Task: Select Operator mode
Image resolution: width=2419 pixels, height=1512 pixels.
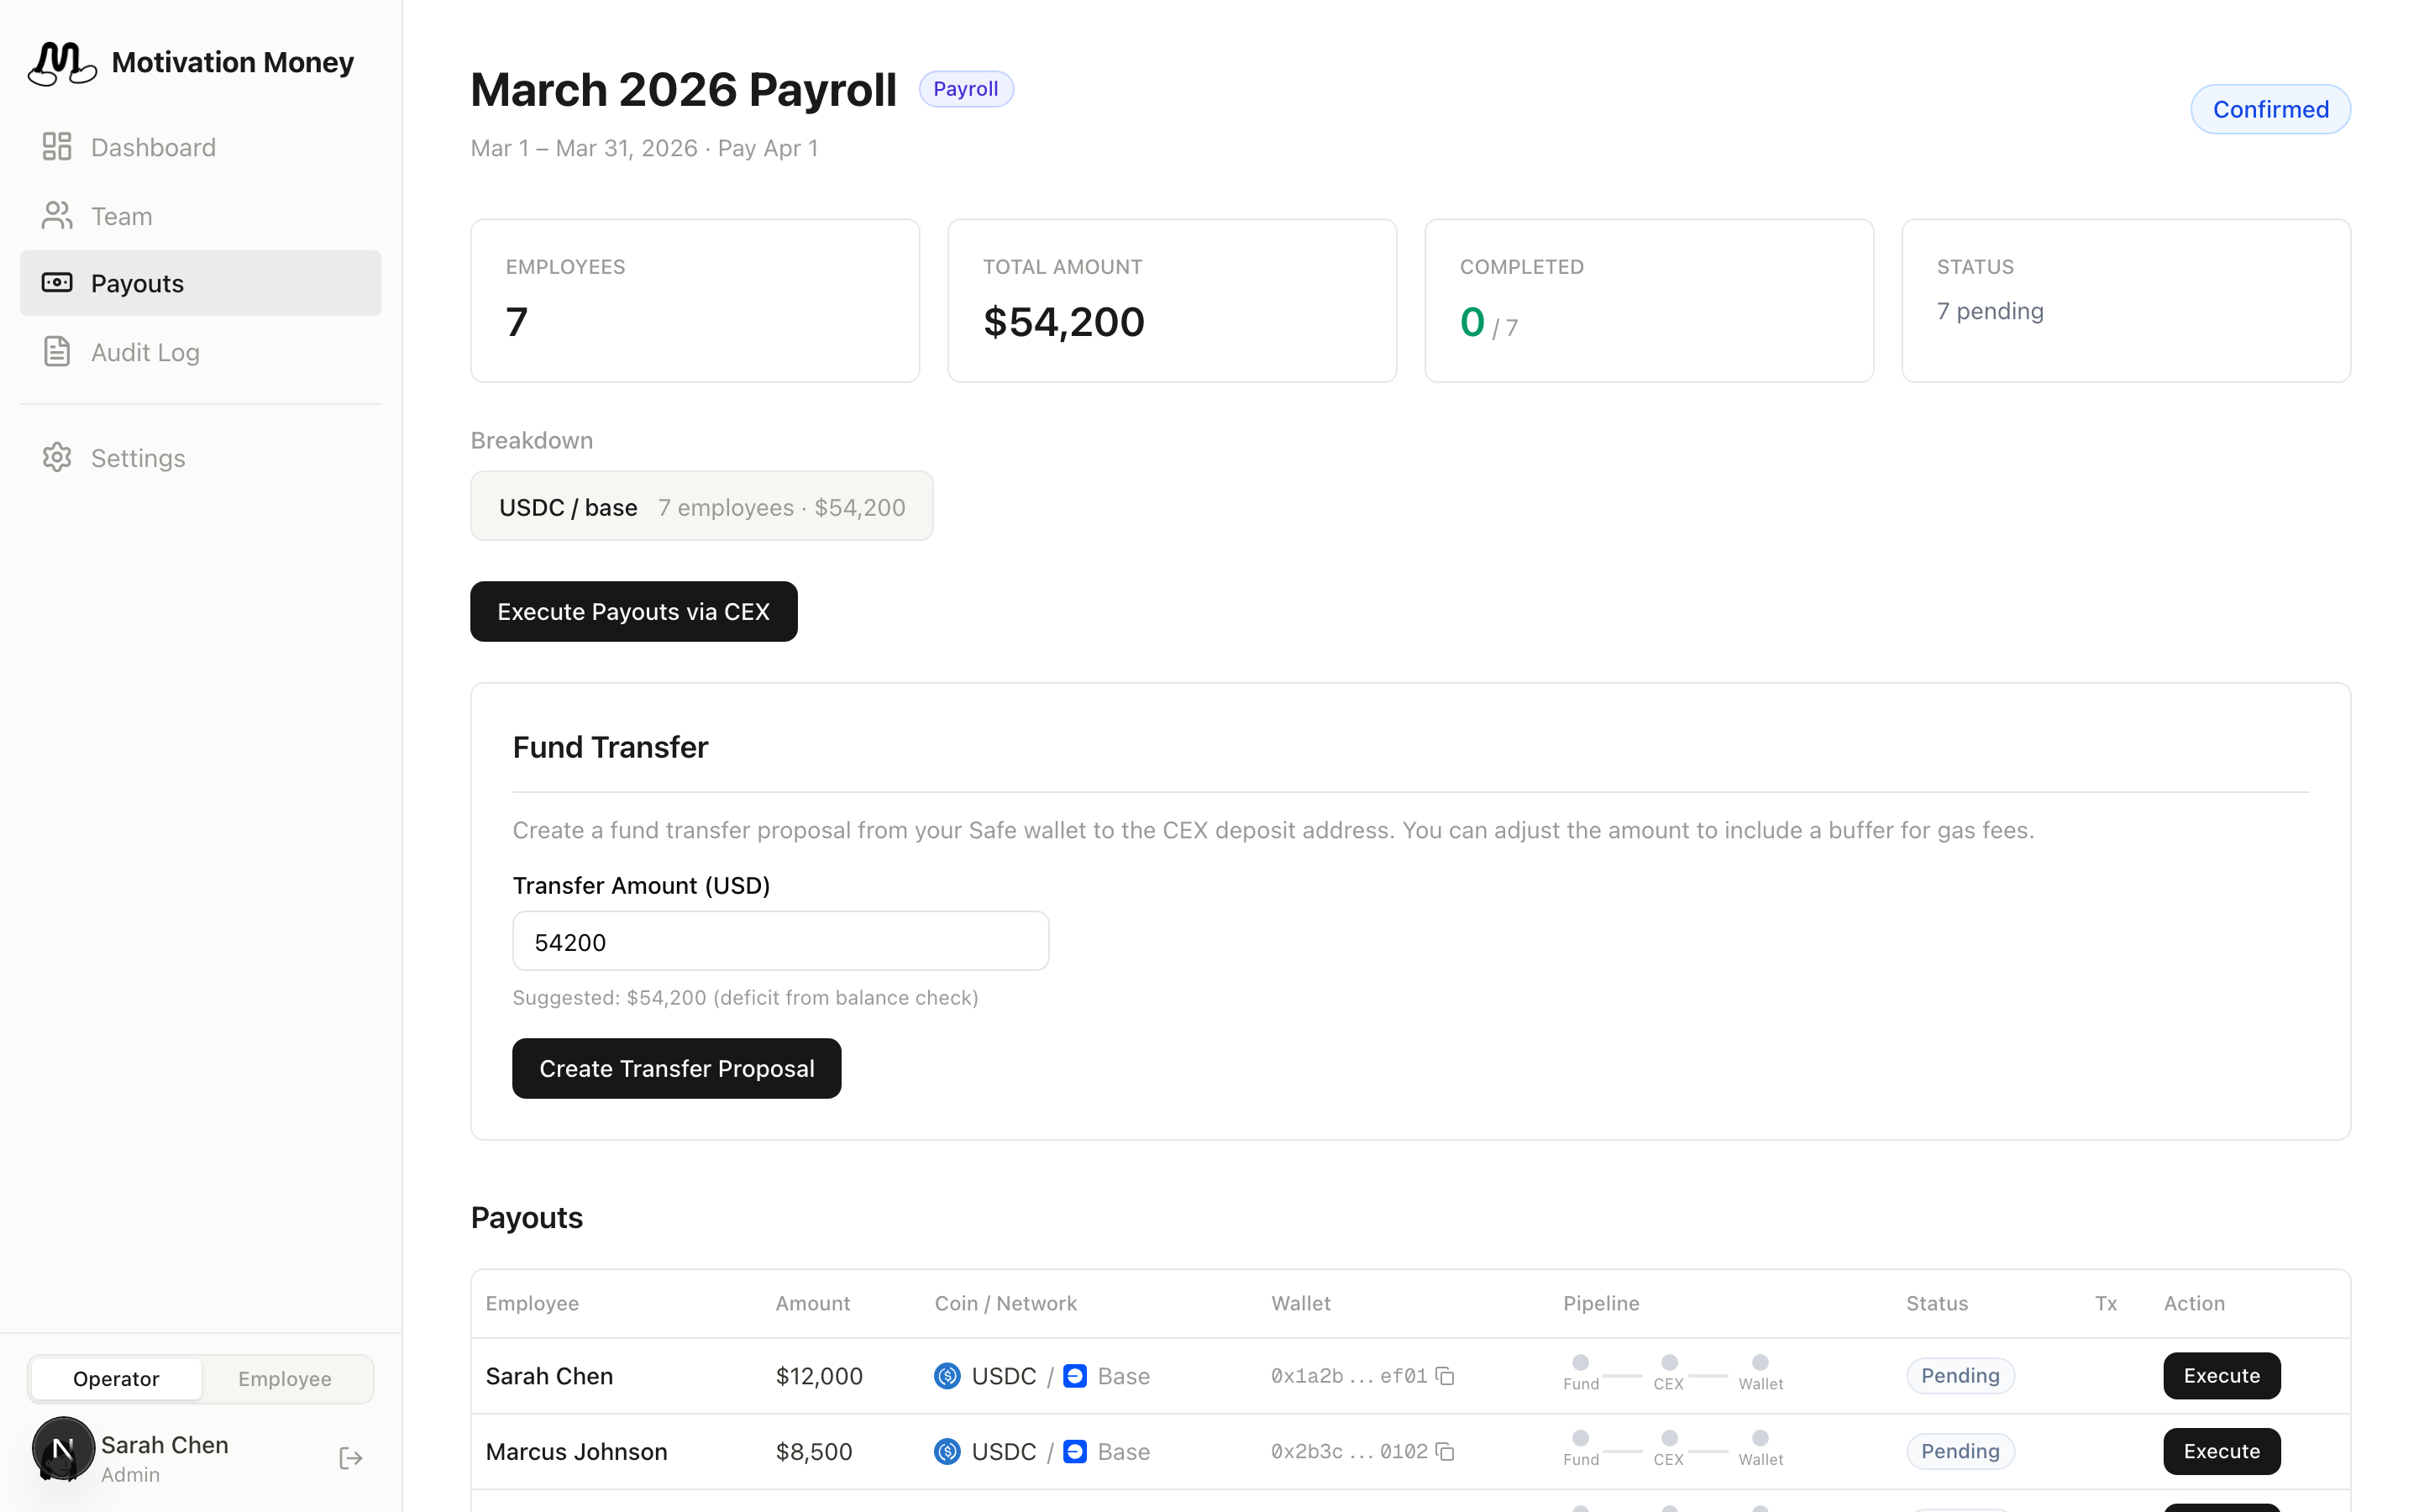Action: [x=116, y=1378]
